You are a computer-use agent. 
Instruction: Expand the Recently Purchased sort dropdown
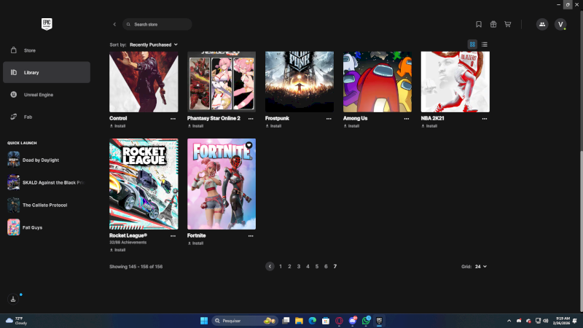click(154, 44)
